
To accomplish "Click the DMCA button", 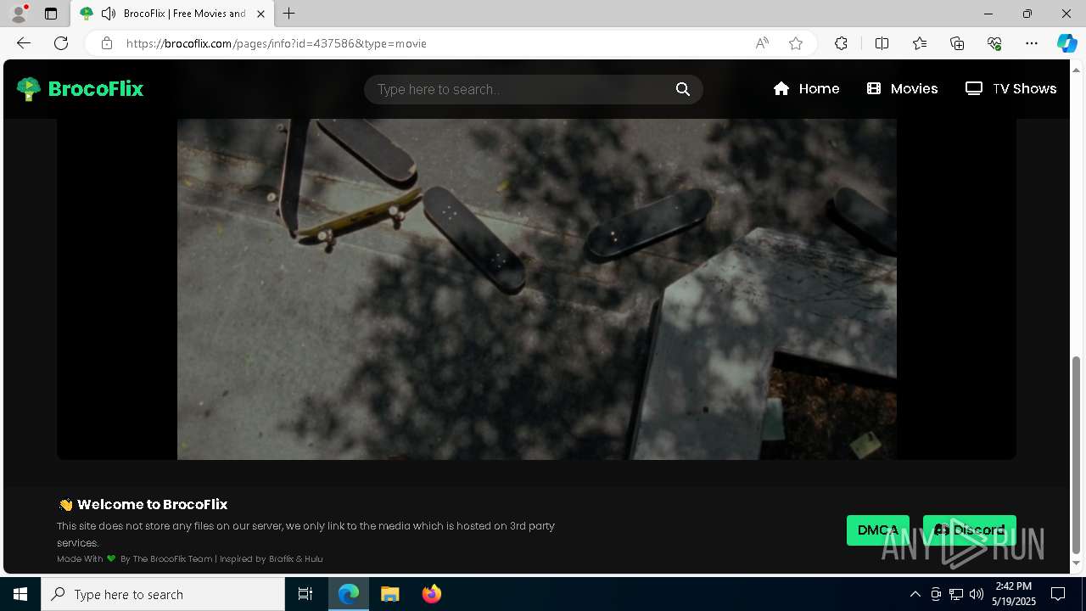I will [878, 530].
